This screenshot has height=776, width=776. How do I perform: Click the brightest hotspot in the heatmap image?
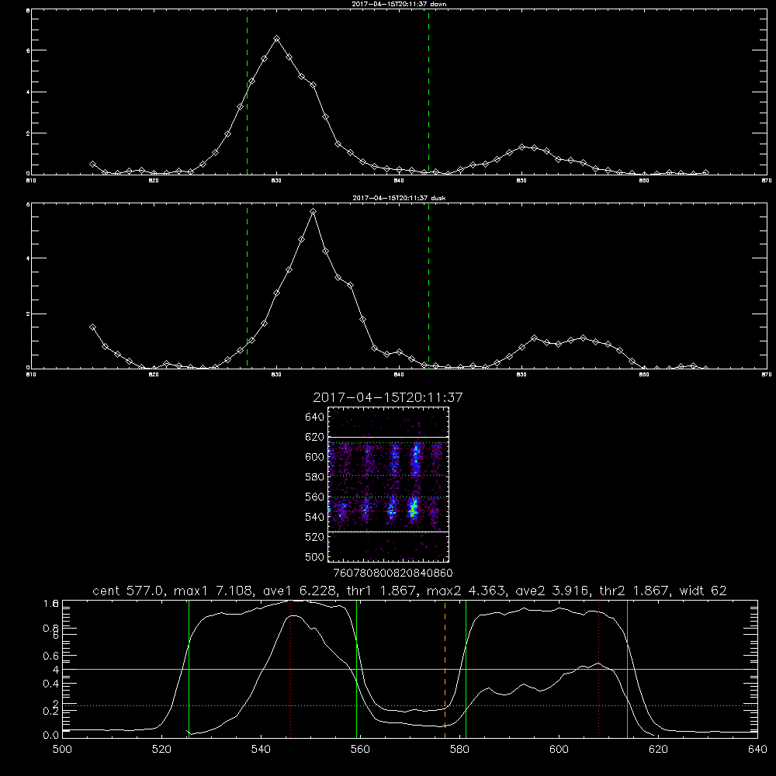click(413, 510)
